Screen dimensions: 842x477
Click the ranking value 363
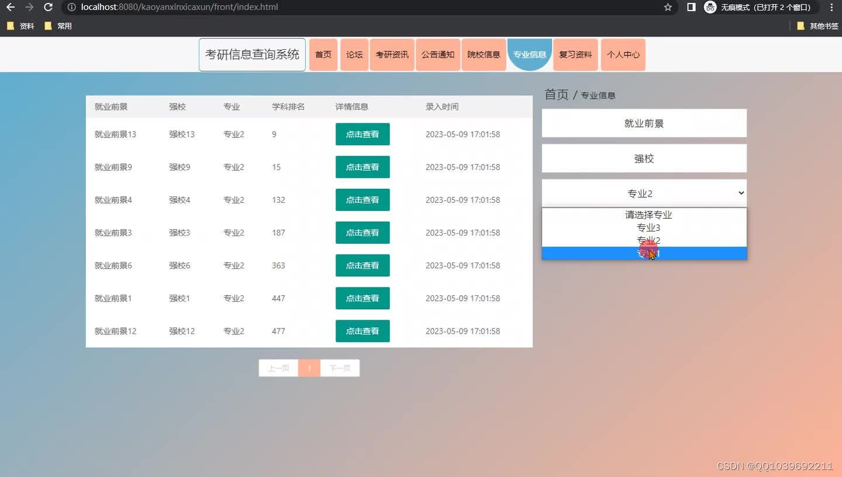[278, 265]
